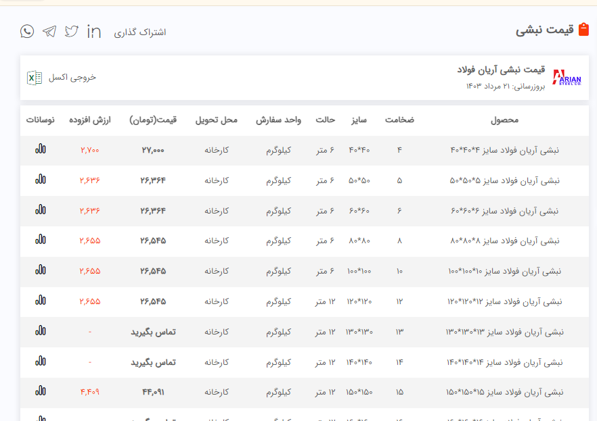This screenshot has height=421, width=597.
Task: Click تماس بگیرید in the 140*140*14 row
Action: (x=153, y=362)
